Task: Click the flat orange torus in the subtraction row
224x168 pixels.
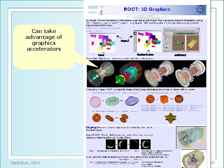Action: pos(110,118)
